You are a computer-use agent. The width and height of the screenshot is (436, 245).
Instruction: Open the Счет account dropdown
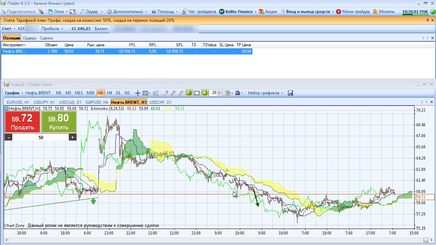tap(9, 29)
